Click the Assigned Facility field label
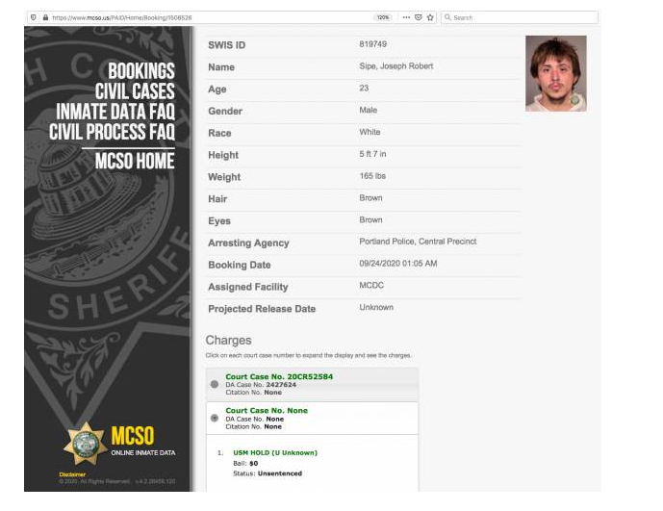Image resolution: width=663 pixels, height=511 pixels. tap(247, 287)
